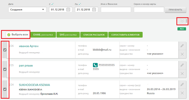Toggle the 'По' end date checkbox
Screen dimensions: 189x100
[x=80, y=4]
